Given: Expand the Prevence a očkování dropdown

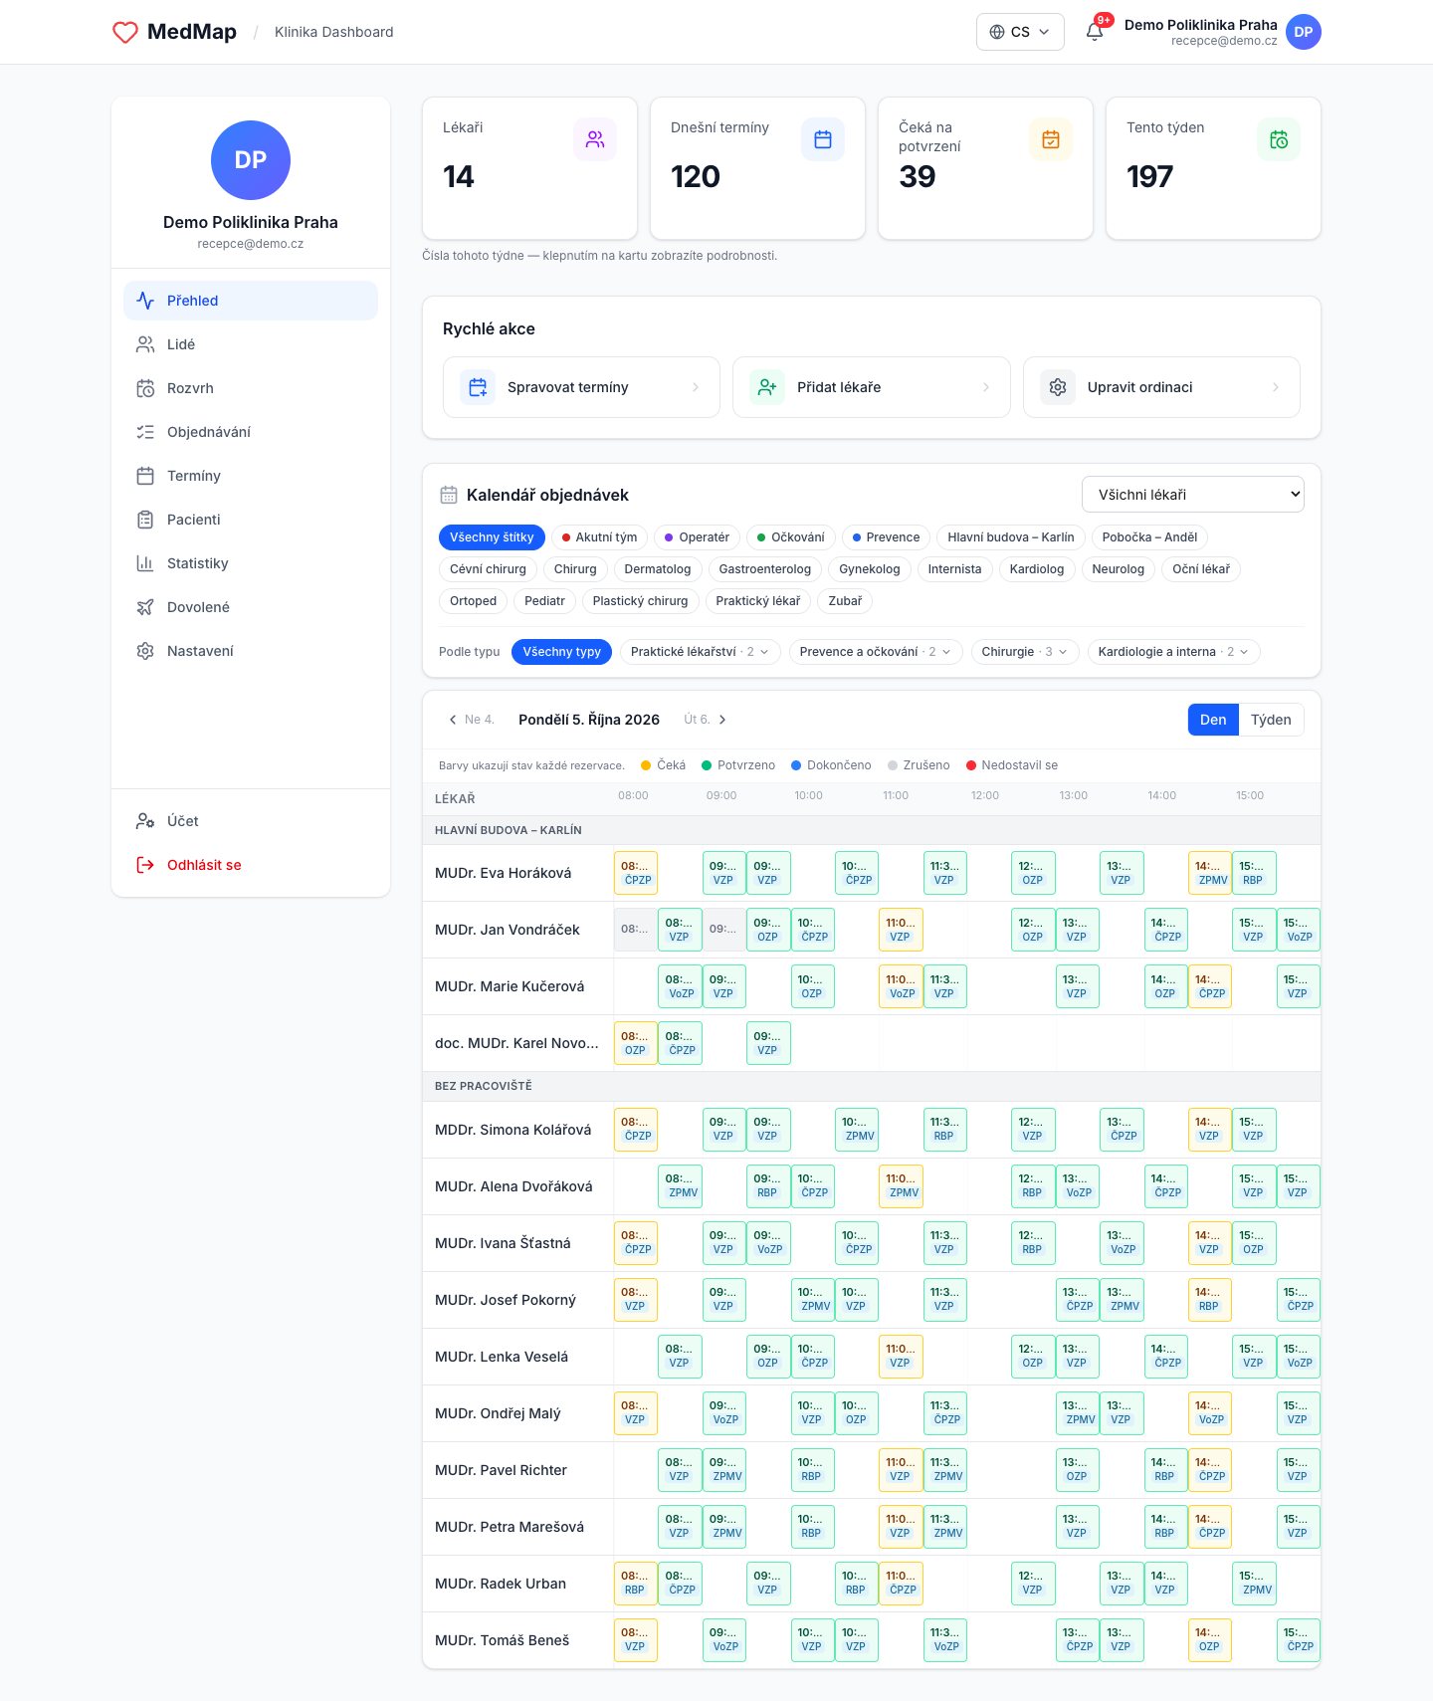Looking at the screenshot, I should pyautogui.click(x=876, y=652).
